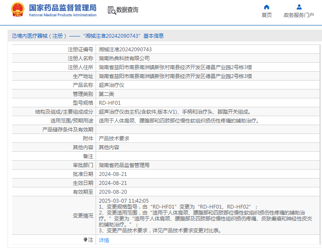The width and height of the screenshot is (322, 248).
Task: Click the 型号规格 label
Action: [x=83, y=103]
